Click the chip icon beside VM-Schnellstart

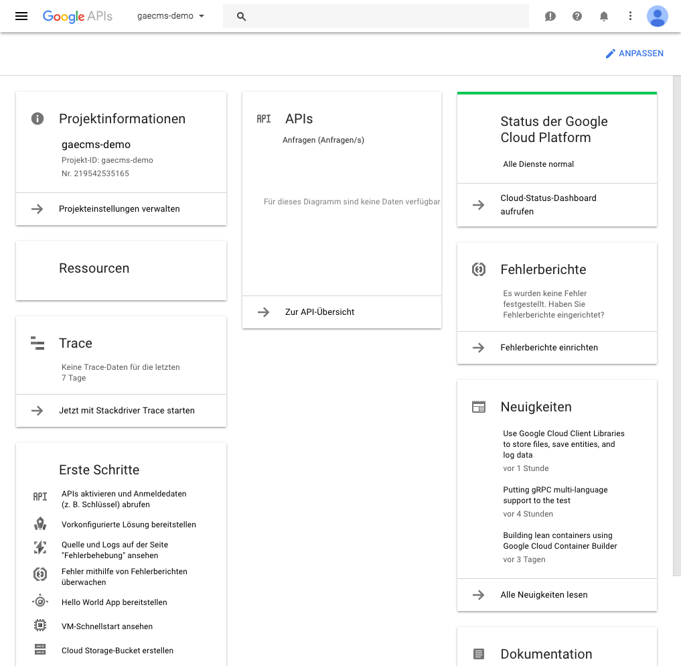tap(40, 625)
